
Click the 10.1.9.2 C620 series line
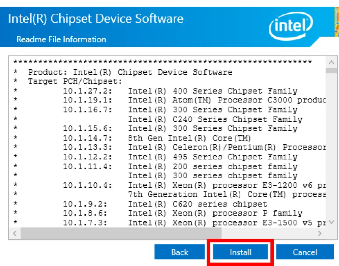click(x=165, y=204)
